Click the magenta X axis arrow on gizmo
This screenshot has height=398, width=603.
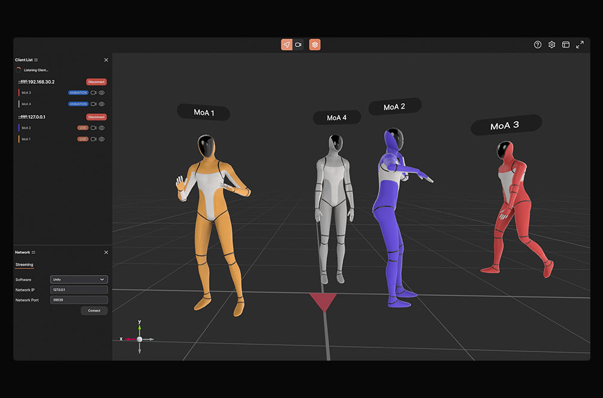pyautogui.click(x=130, y=339)
